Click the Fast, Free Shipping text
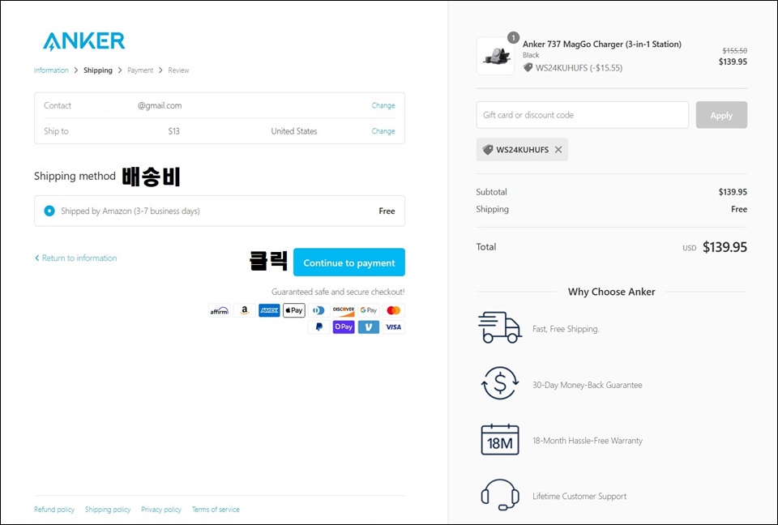This screenshot has height=525, width=778. 566,329
